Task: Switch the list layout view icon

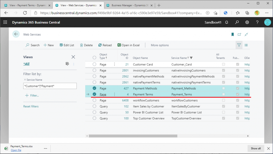Action: point(246,45)
